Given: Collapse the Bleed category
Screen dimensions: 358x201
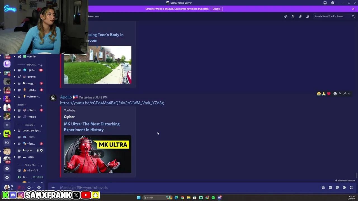Looking at the screenshot, I should (22, 105).
